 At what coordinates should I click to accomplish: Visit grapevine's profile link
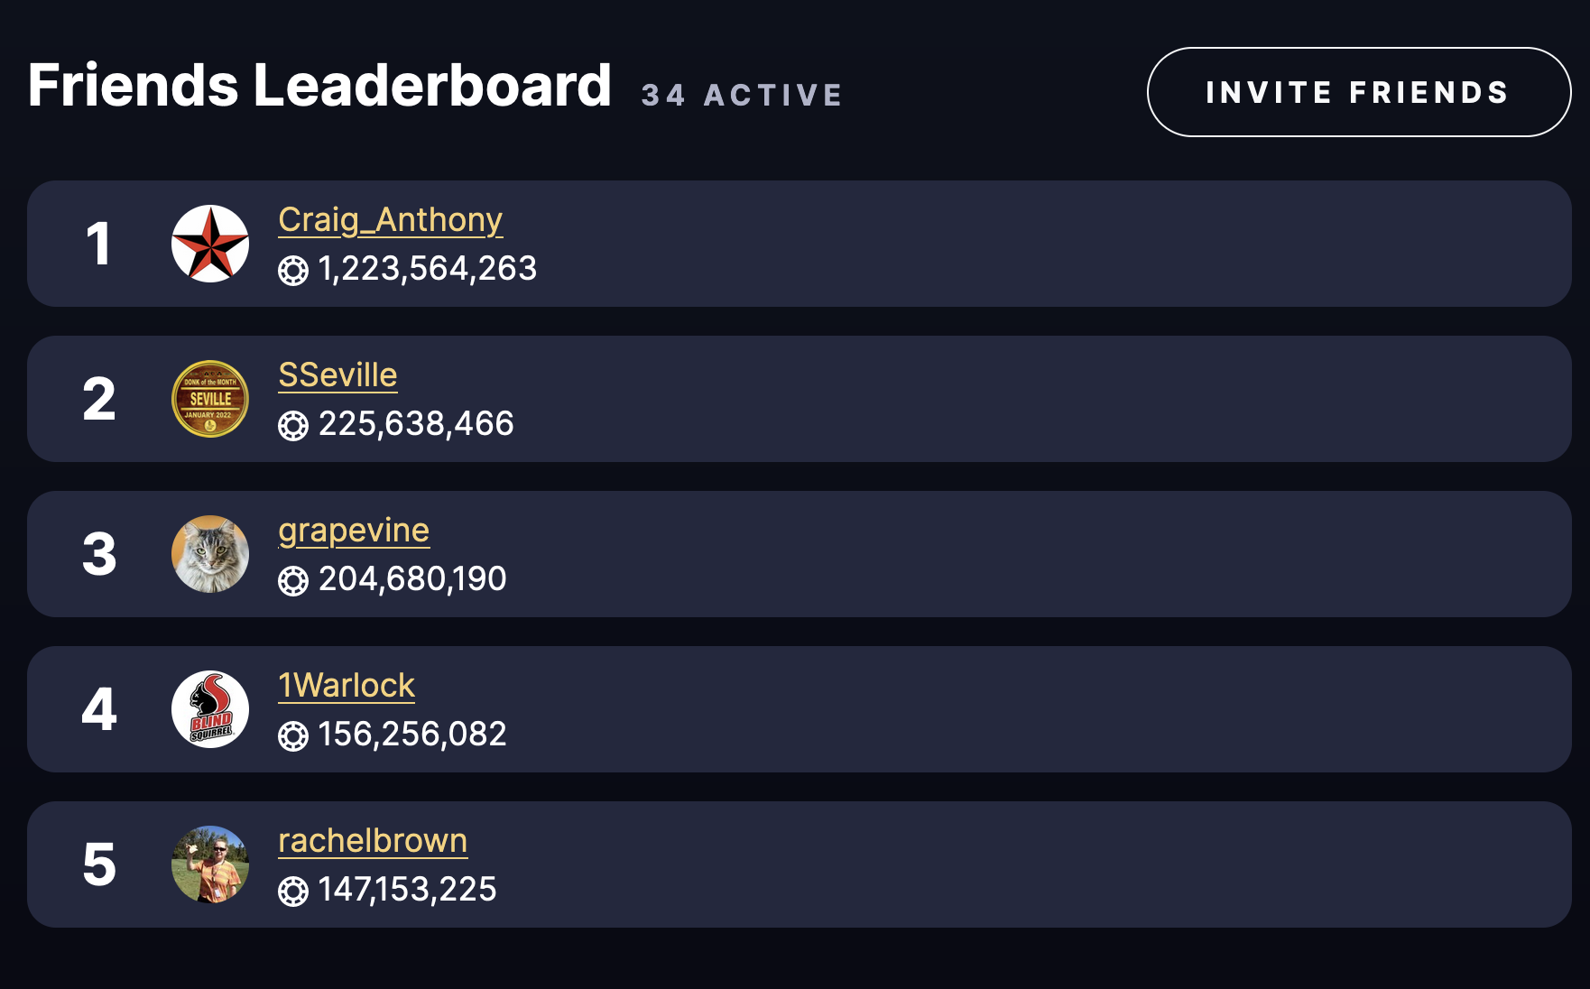point(354,531)
